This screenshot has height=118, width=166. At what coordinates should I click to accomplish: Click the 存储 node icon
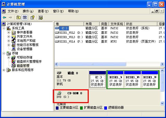9,53
